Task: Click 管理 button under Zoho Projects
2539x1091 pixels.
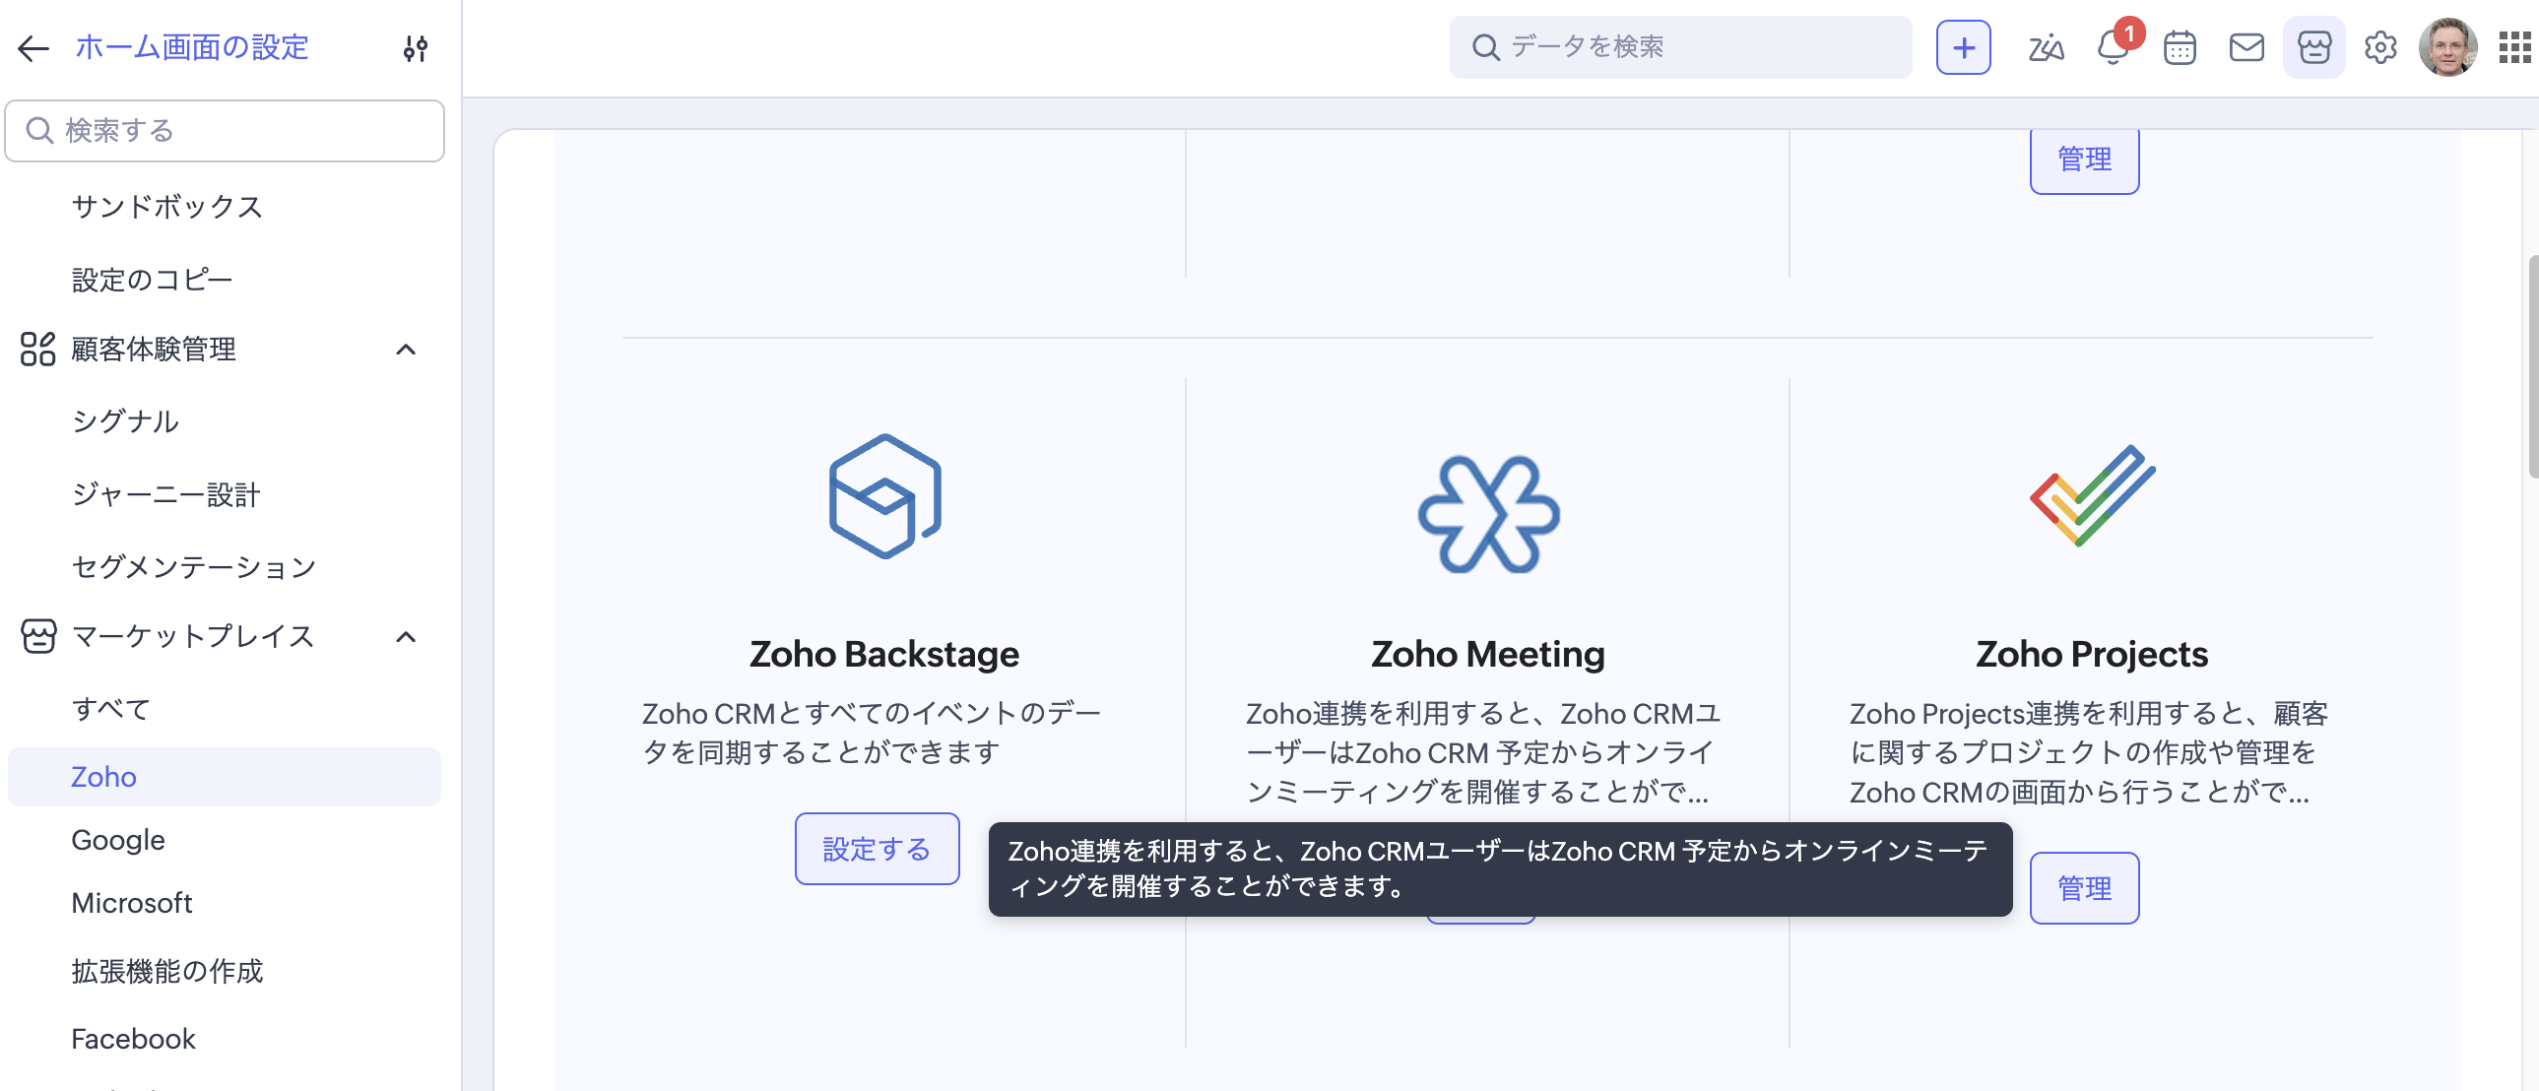Action: tap(2085, 888)
